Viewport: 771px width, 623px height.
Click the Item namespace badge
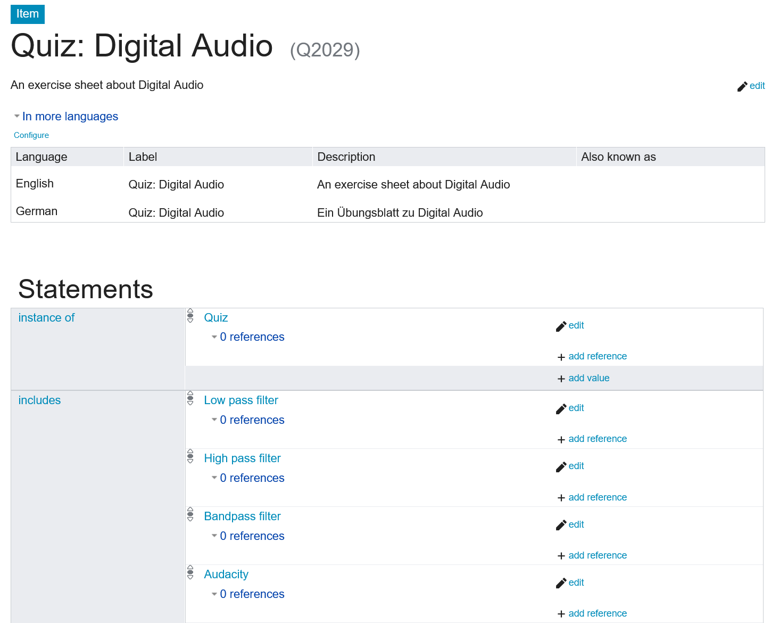(28, 14)
